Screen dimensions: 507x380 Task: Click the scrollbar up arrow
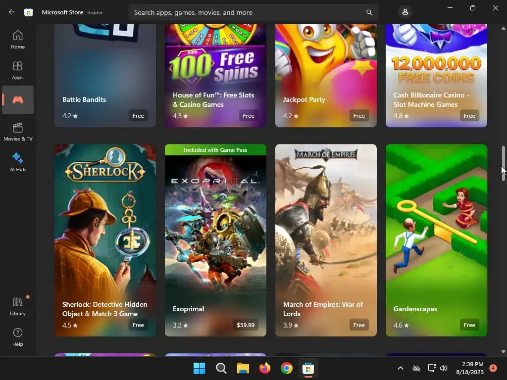pyautogui.click(x=503, y=29)
